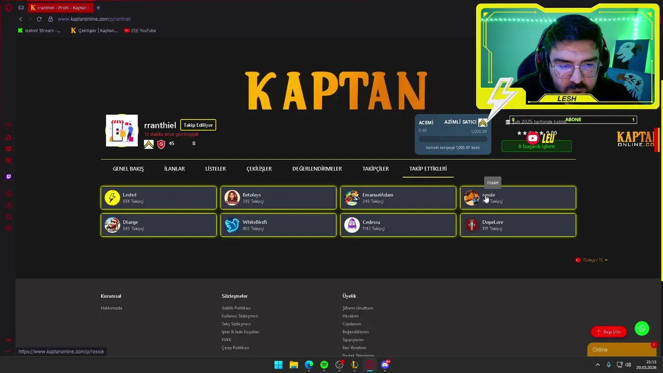Click the microphone tray icon

pyautogui.click(x=609, y=365)
